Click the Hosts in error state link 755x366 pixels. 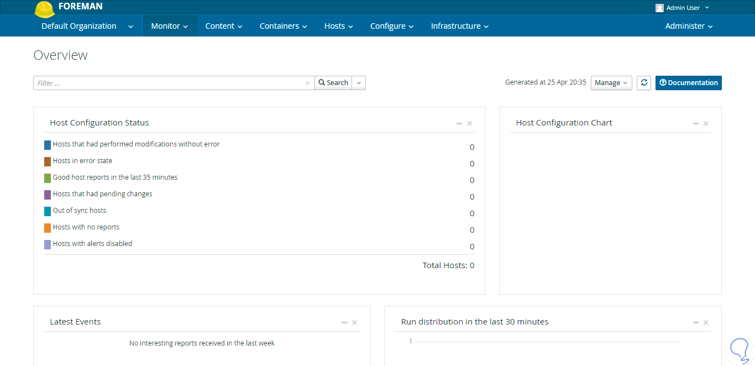point(82,161)
